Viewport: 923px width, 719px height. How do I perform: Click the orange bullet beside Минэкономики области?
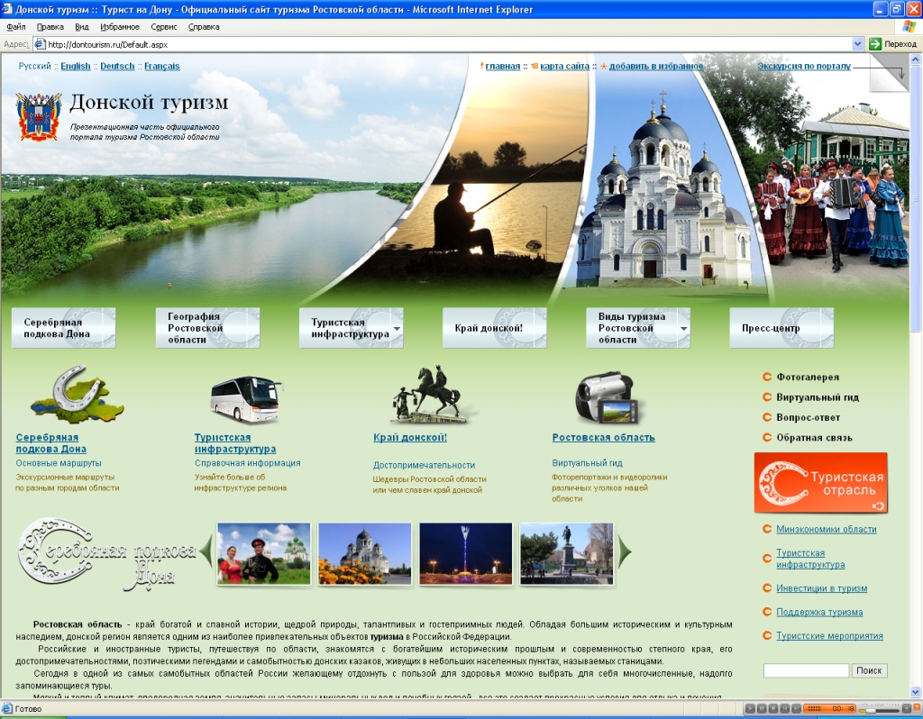pyautogui.click(x=767, y=529)
